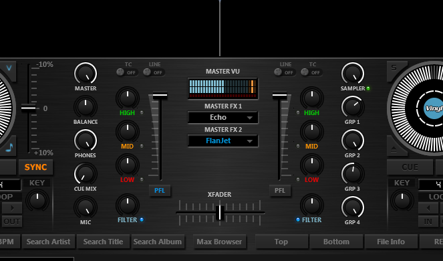Click right deck FILTER knob
Image resolution: width=443 pixels, height=261 pixels.
[x=312, y=205]
